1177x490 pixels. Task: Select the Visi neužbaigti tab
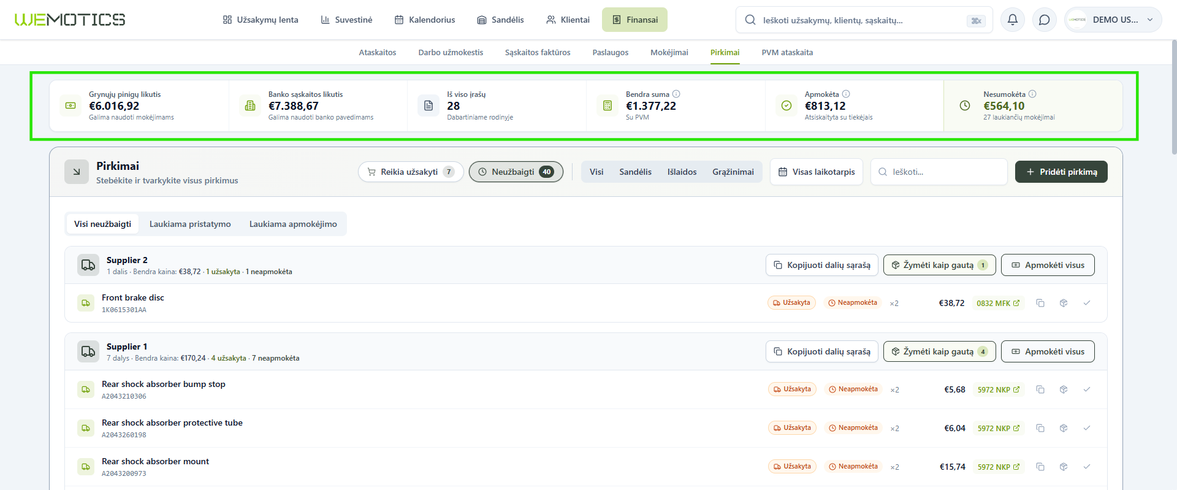point(102,224)
